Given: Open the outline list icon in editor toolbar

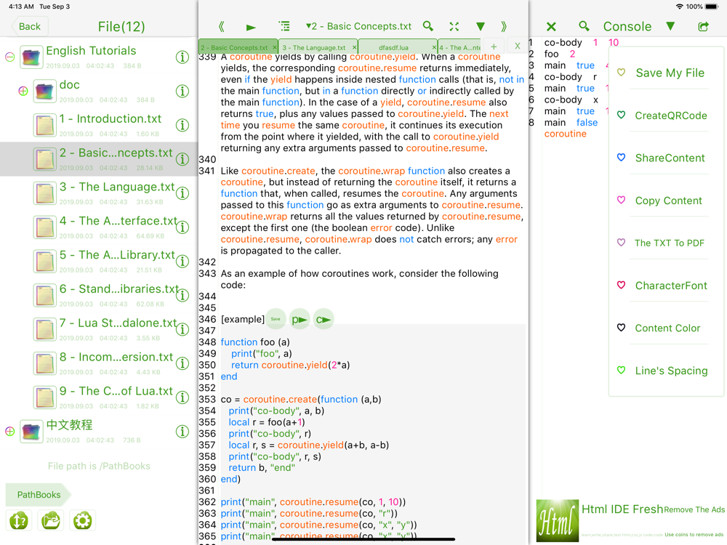Looking at the screenshot, I should [284, 26].
